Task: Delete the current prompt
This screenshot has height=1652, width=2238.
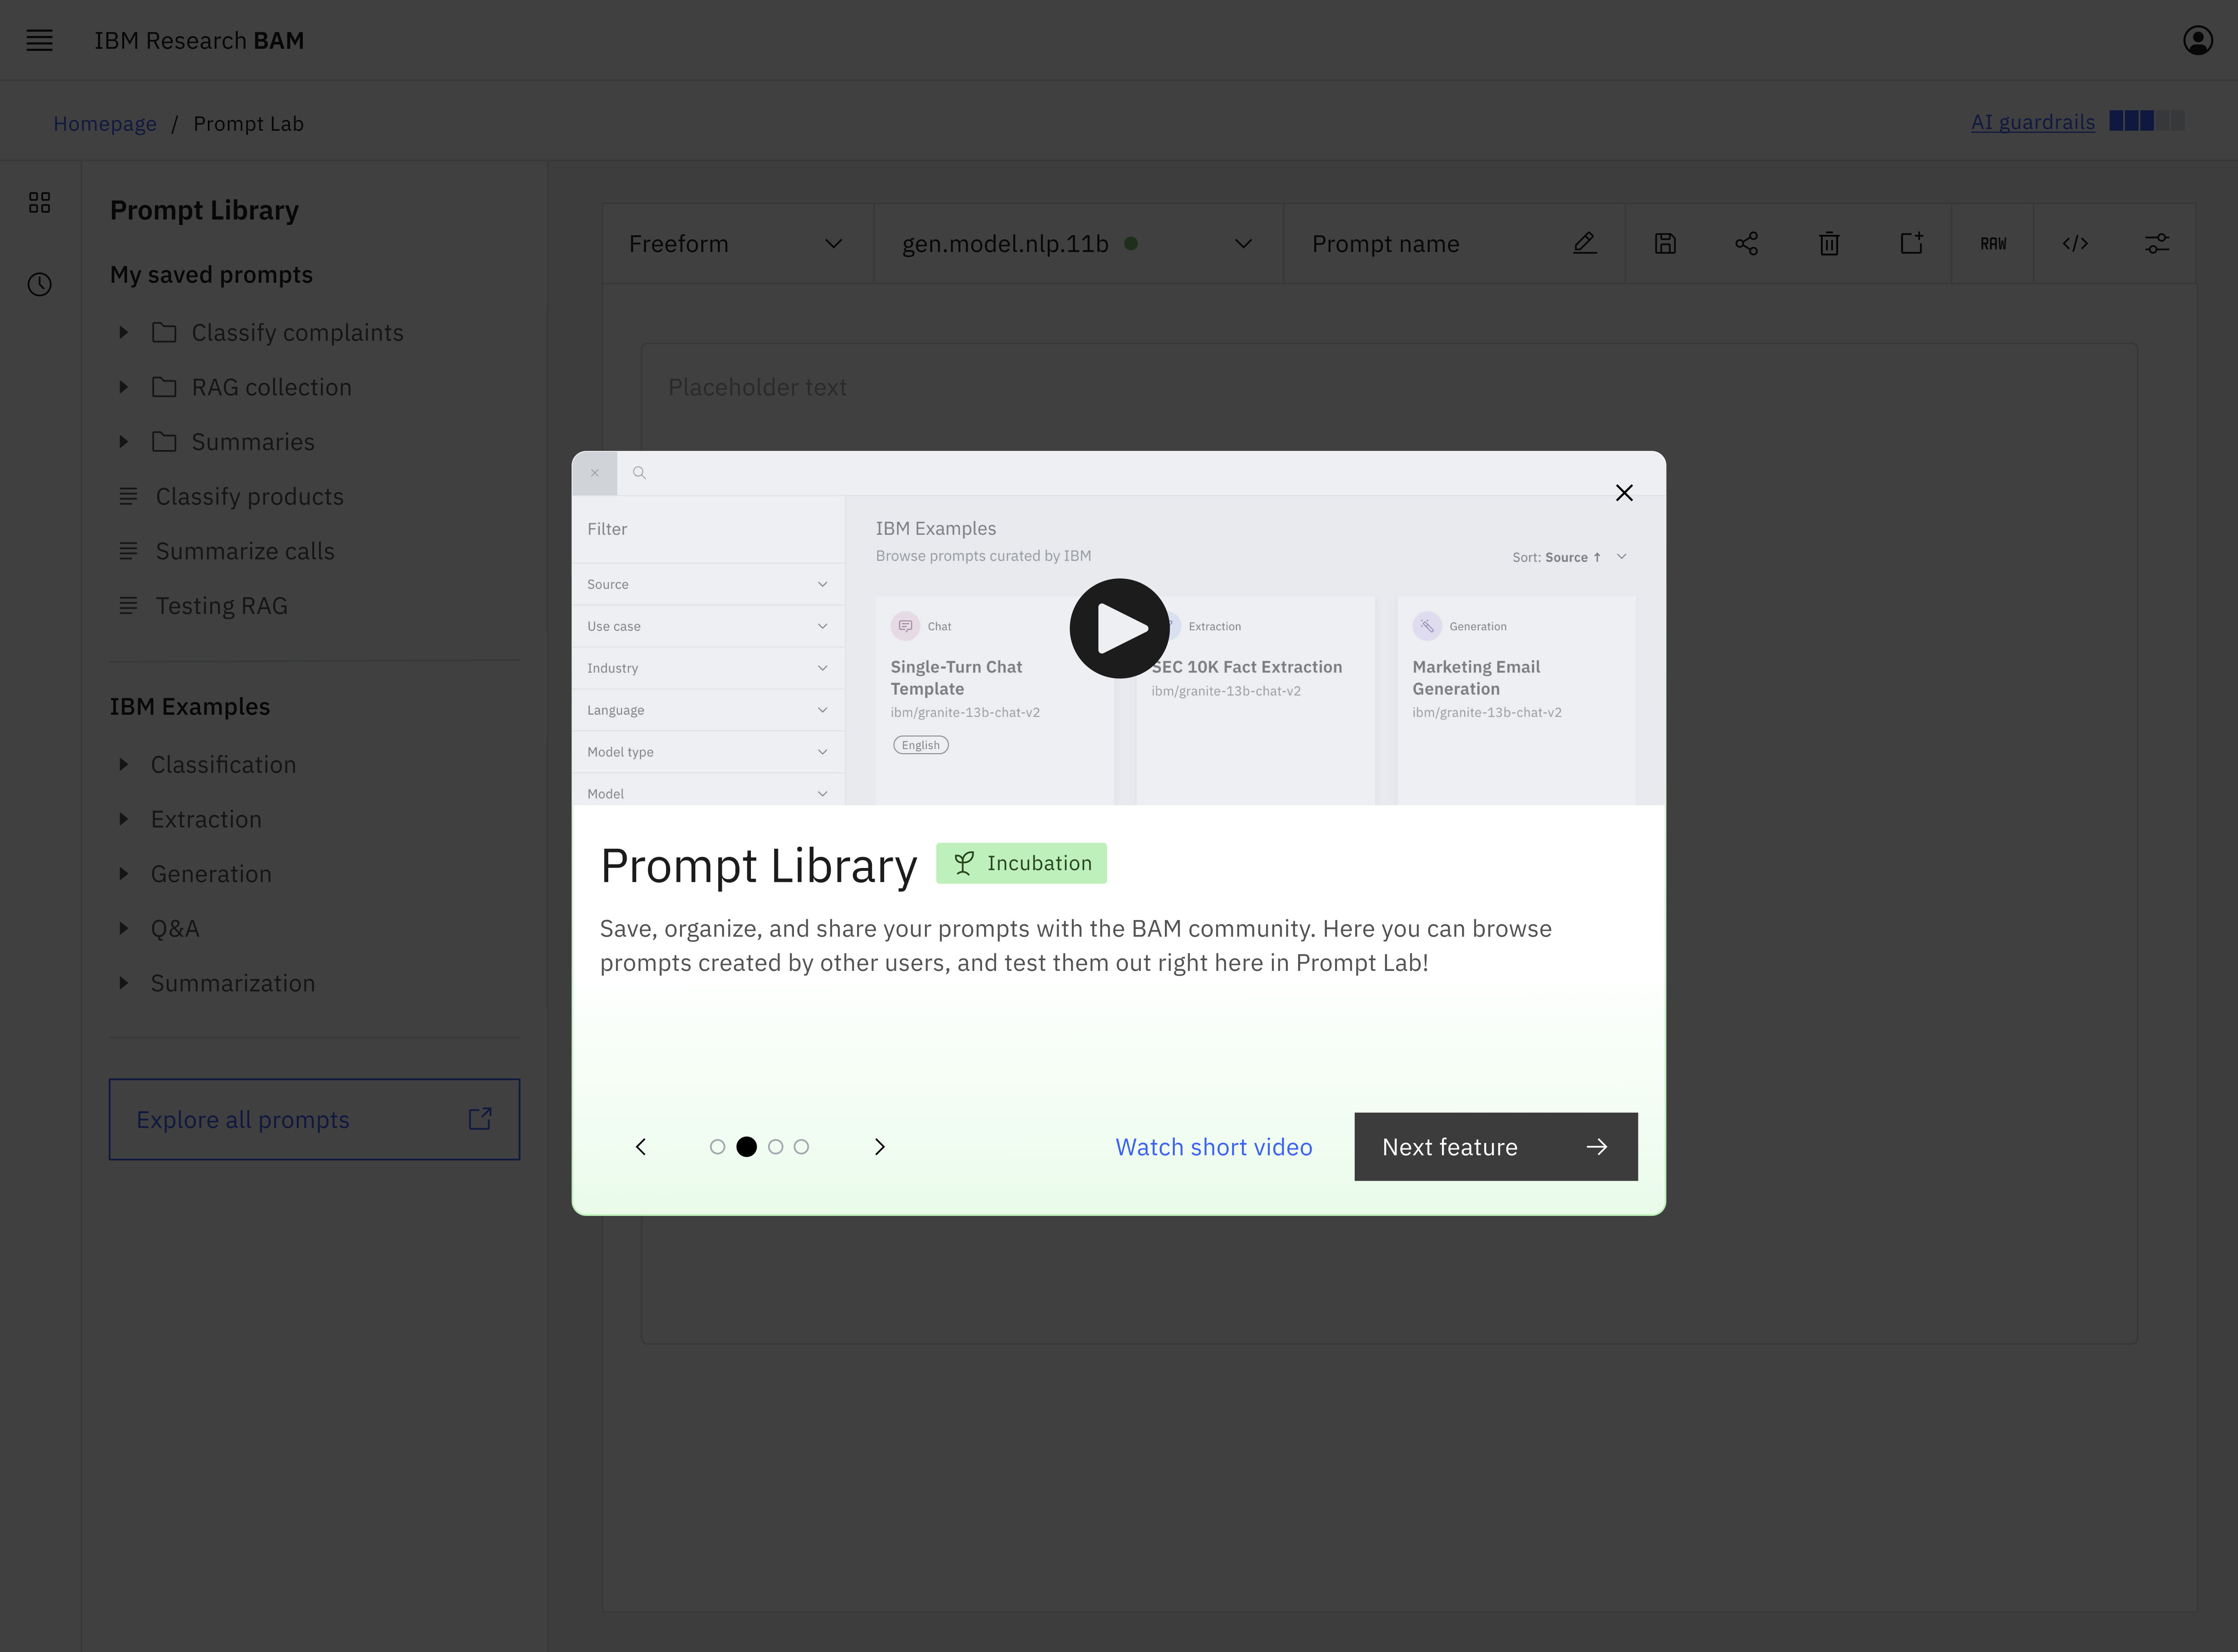Action: 1829,243
